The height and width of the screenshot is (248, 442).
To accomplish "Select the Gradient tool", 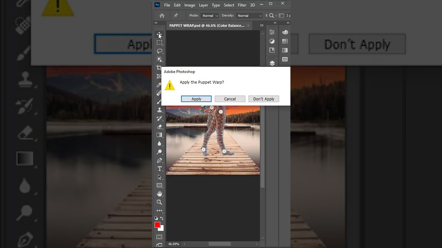I will point(159,135).
